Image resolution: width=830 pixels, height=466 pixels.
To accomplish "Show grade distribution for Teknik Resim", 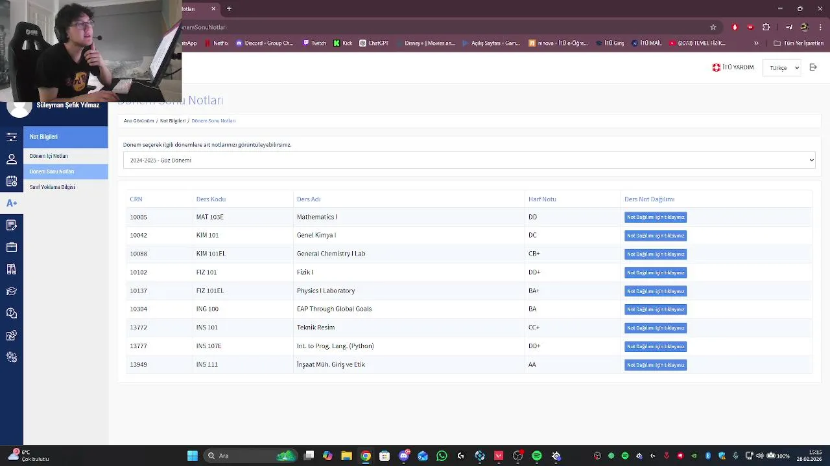I will pos(656,328).
